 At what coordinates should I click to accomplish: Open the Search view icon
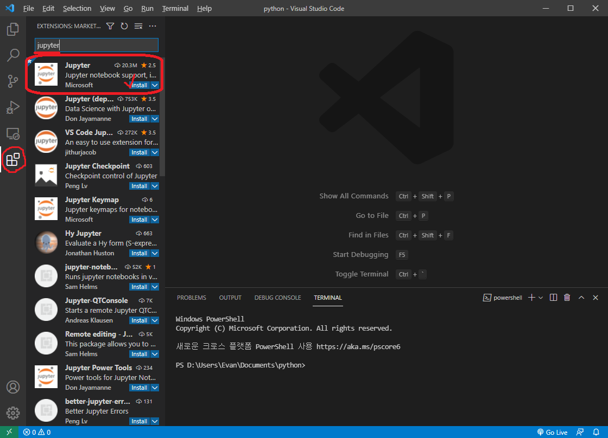[x=13, y=55]
